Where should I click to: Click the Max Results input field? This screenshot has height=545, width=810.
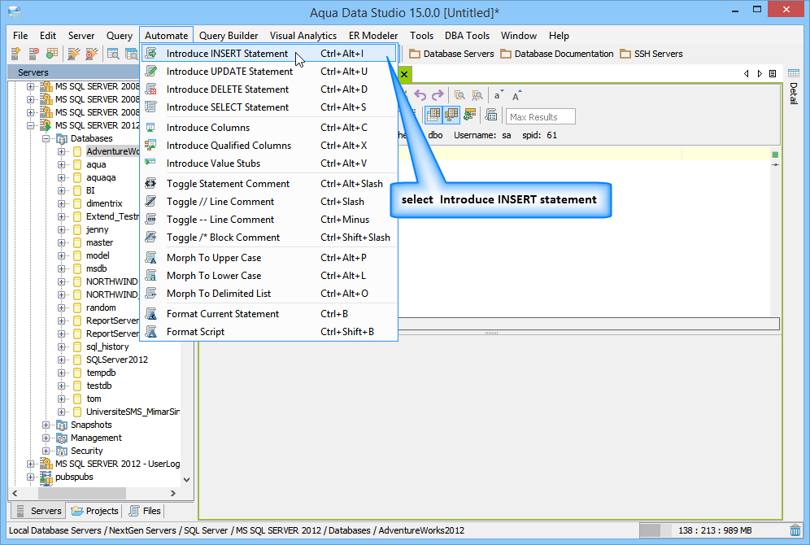point(540,117)
